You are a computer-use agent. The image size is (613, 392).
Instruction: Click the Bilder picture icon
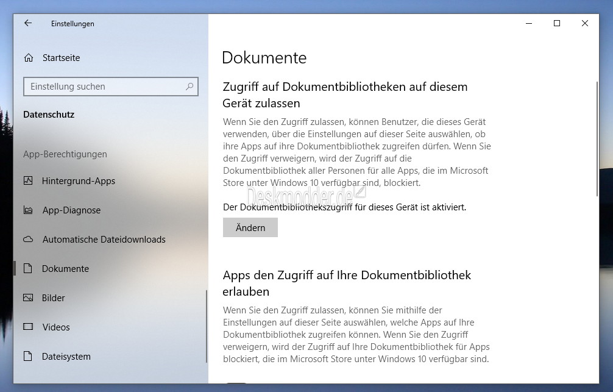click(x=28, y=298)
